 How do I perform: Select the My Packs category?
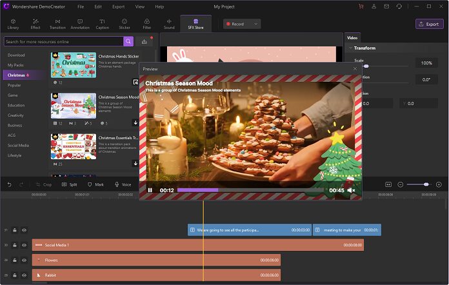click(x=15, y=65)
